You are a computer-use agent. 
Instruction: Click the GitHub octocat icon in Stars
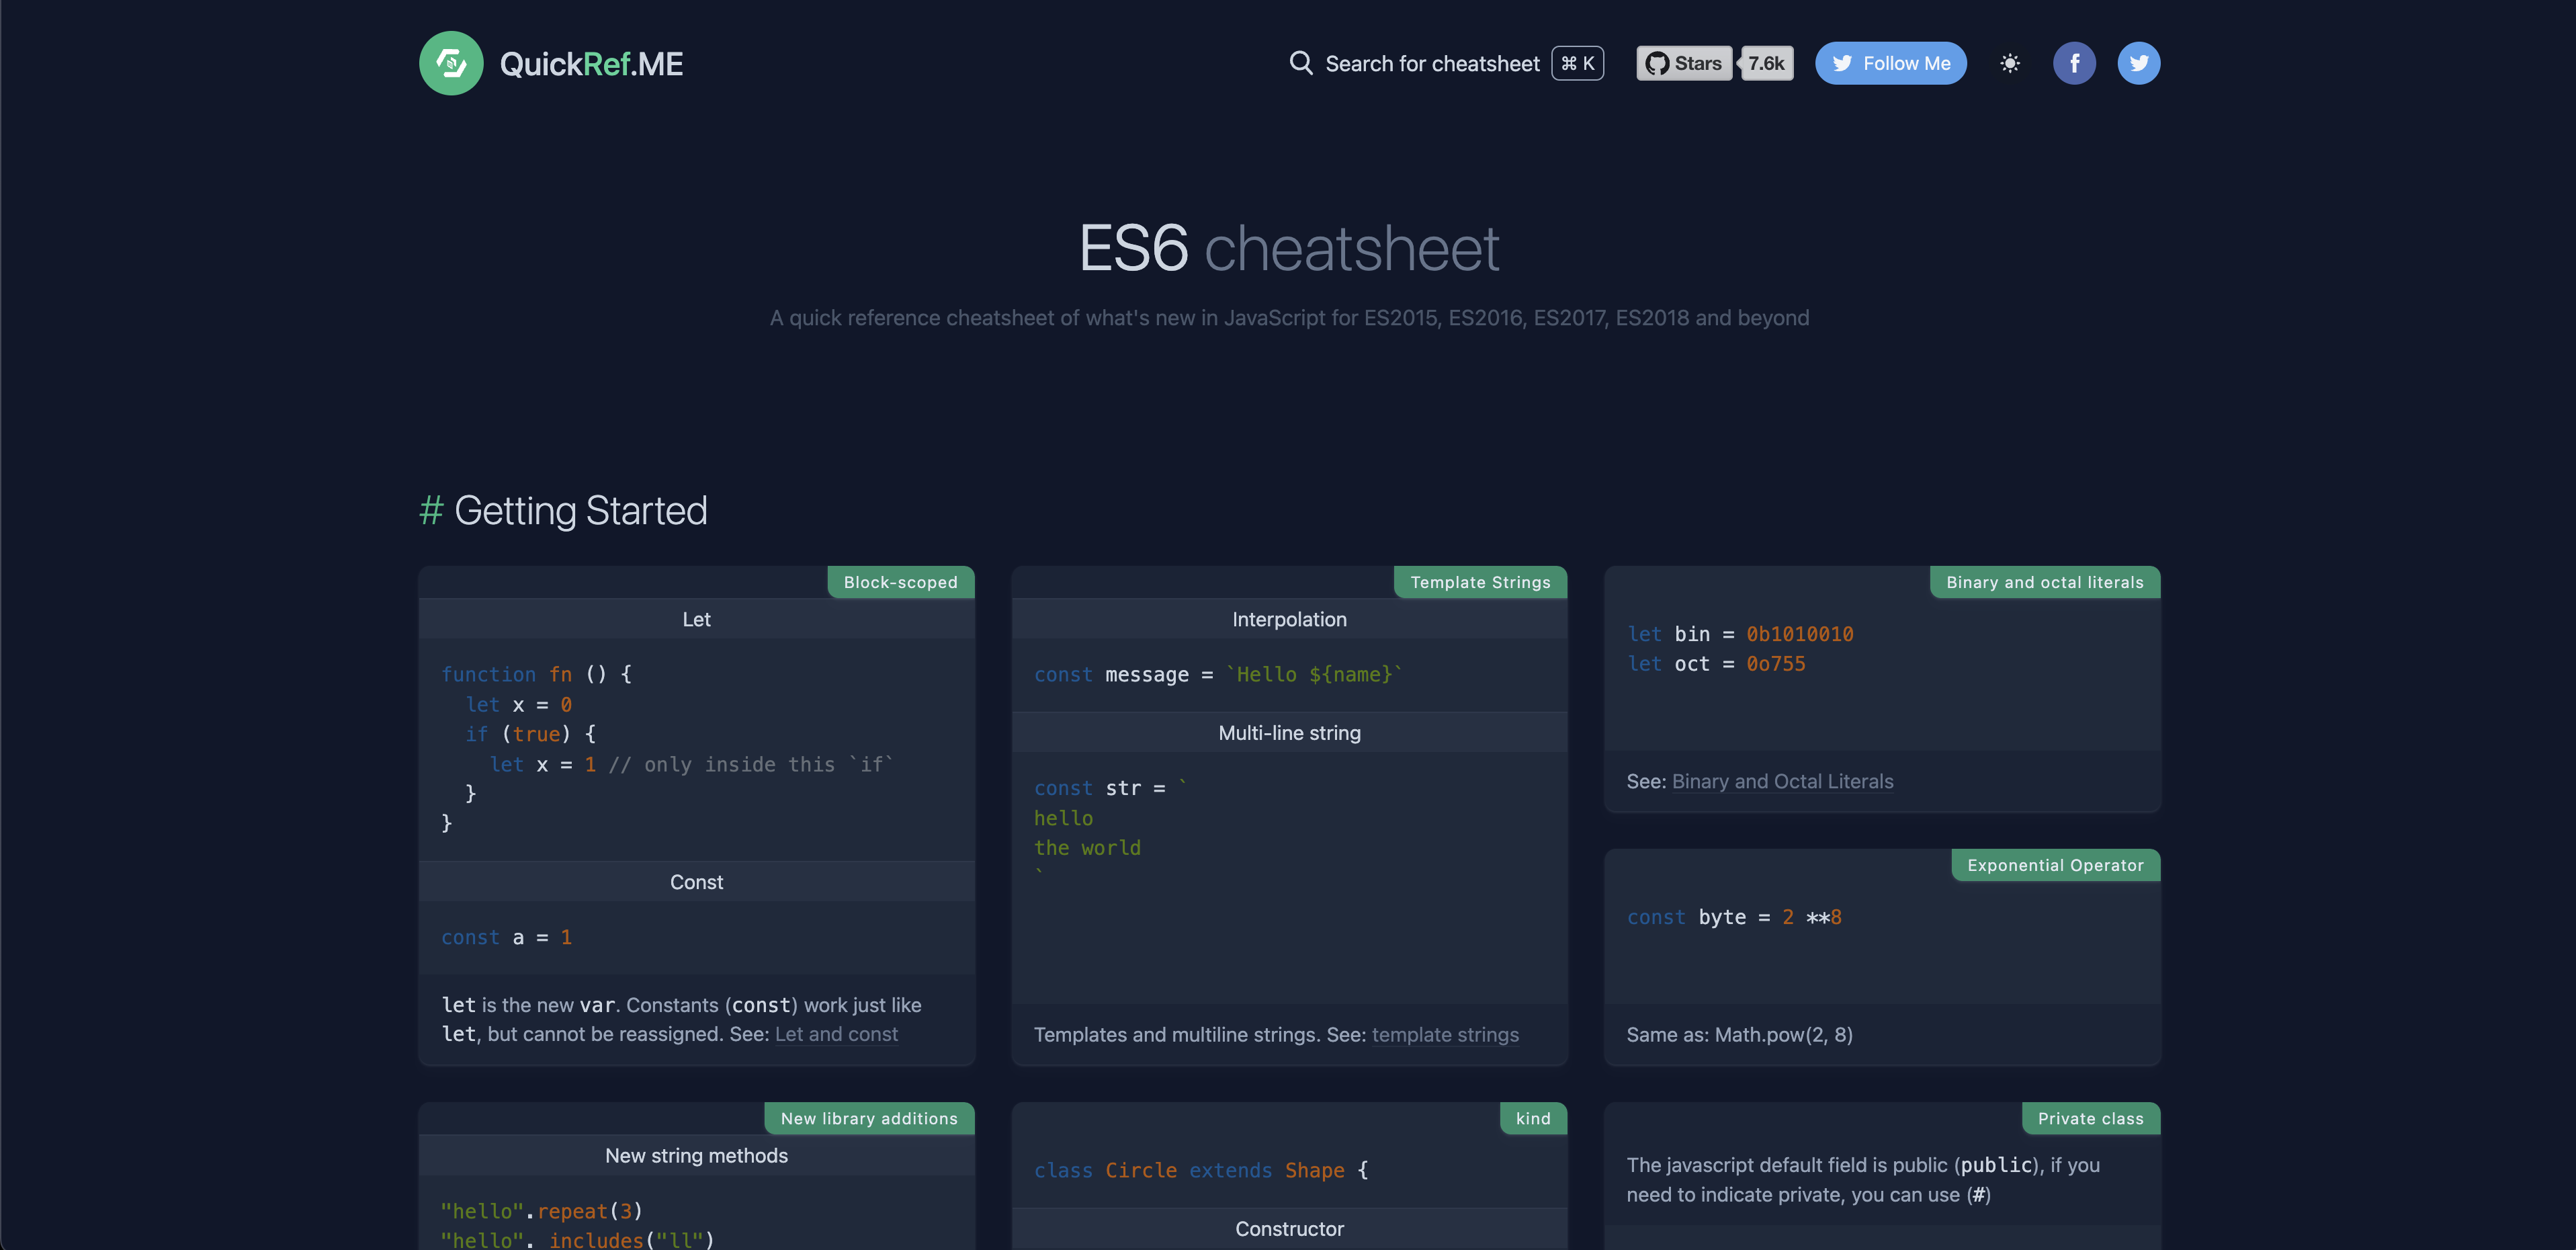(1656, 63)
